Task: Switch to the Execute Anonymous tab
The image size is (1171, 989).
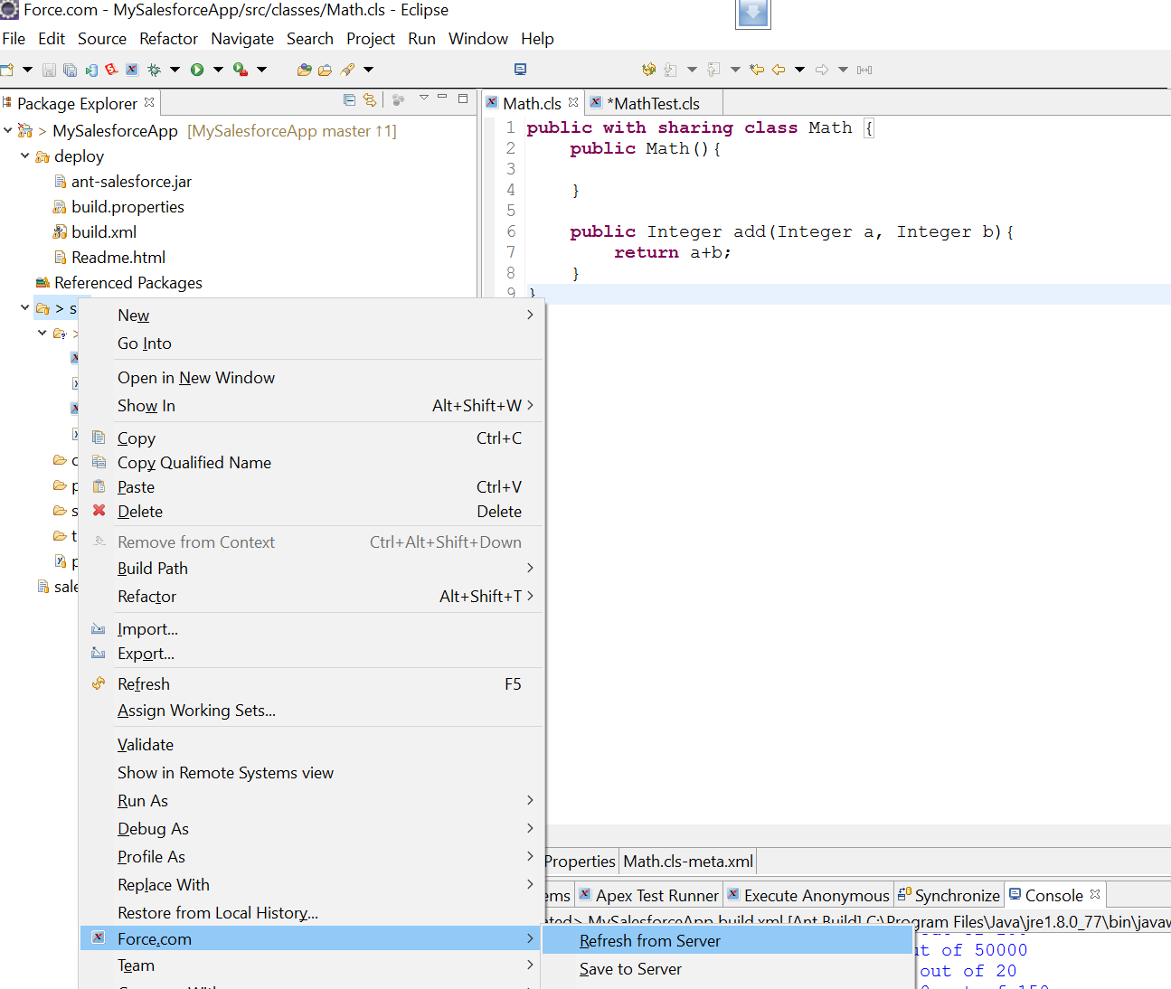Action: 808,896
